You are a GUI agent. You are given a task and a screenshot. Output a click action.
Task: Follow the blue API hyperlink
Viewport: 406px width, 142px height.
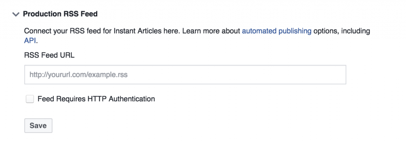point(29,41)
